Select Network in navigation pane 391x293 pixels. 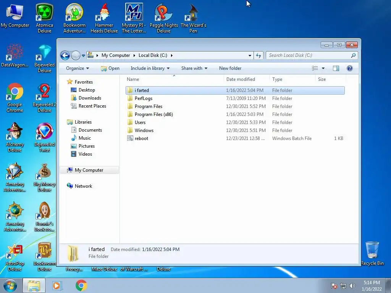tap(83, 186)
